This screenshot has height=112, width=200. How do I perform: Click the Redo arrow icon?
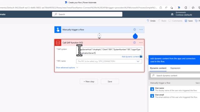tap(159, 21)
